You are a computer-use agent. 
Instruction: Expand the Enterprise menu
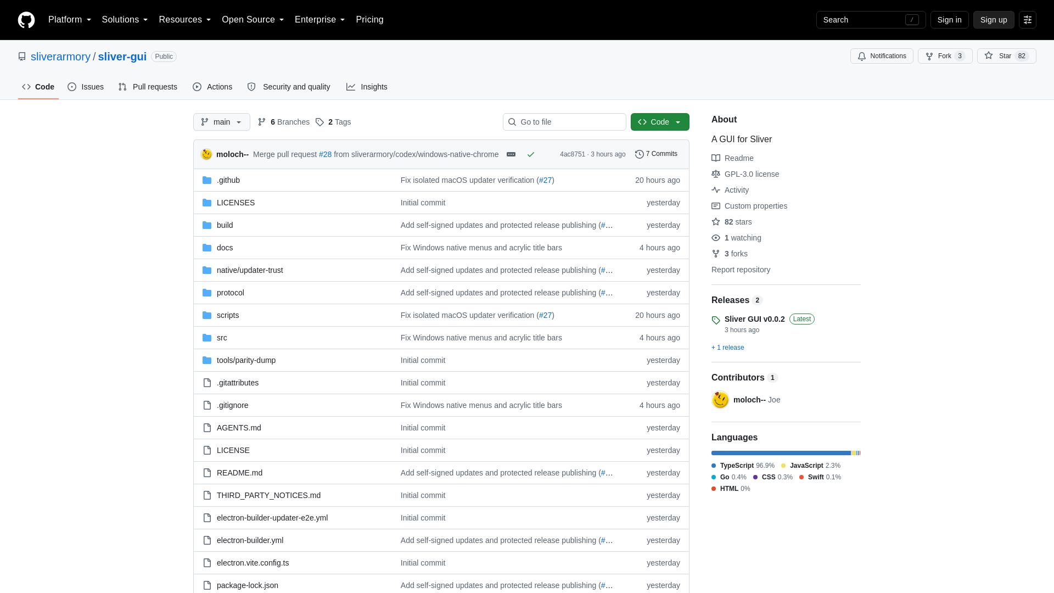(319, 20)
